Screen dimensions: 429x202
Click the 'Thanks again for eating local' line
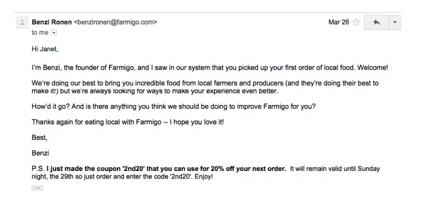click(x=127, y=122)
